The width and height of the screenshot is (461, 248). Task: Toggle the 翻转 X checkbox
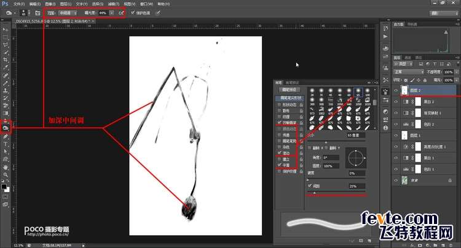pos(310,148)
